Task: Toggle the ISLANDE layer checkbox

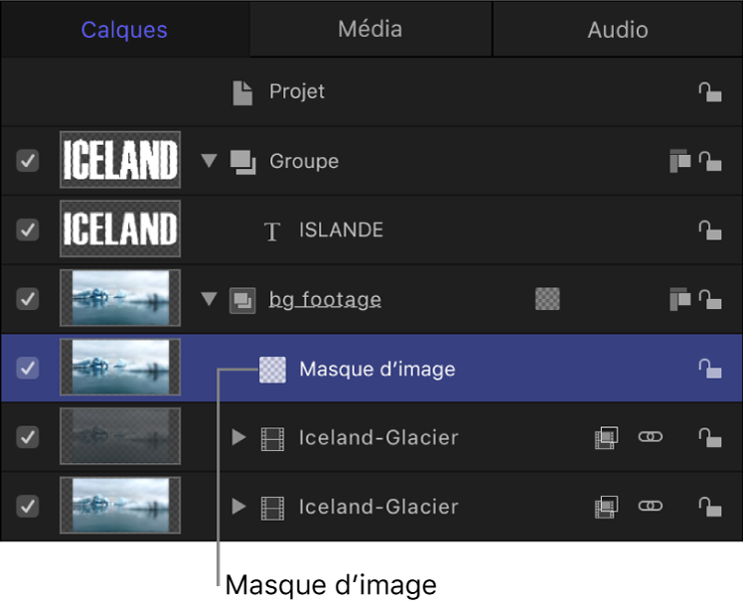Action: coord(28,229)
